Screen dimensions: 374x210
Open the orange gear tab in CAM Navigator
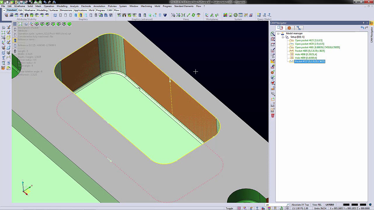click(x=289, y=28)
